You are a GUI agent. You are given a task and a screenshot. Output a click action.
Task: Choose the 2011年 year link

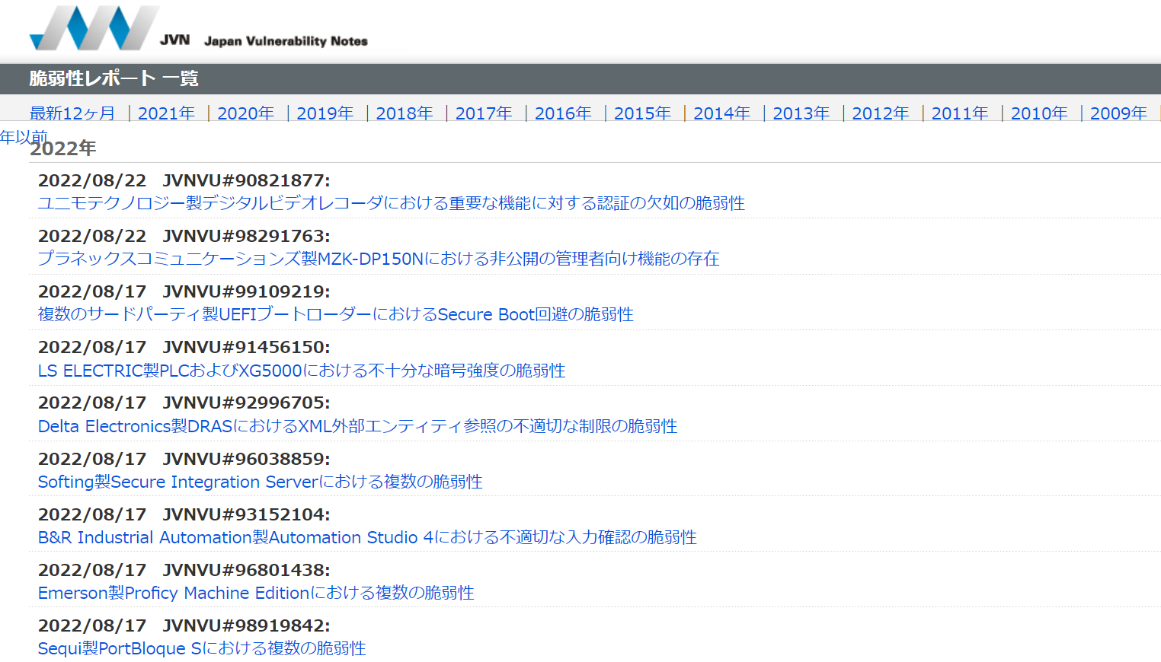(x=959, y=113)
